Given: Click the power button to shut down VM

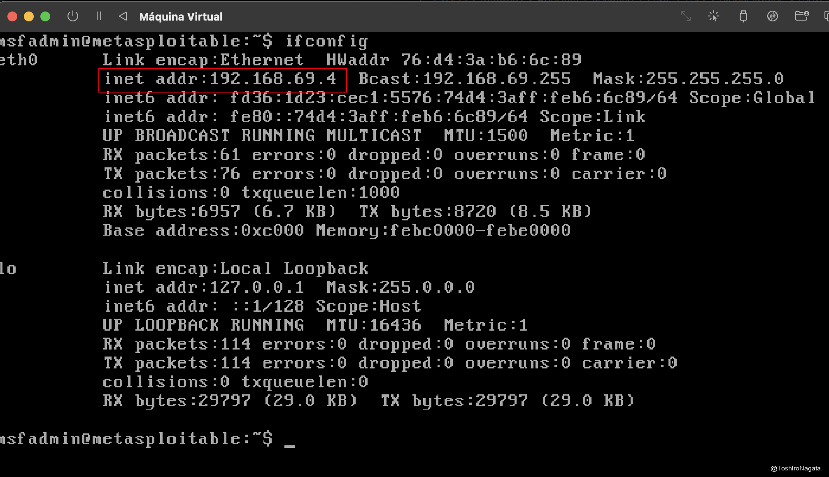Looking at the screenshot, I should click(73, 16).
